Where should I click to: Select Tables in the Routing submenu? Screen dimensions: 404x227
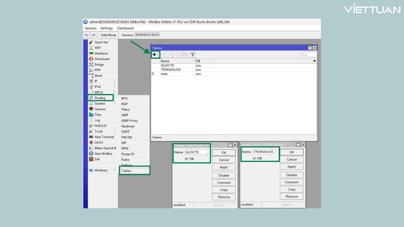[126, 171]
